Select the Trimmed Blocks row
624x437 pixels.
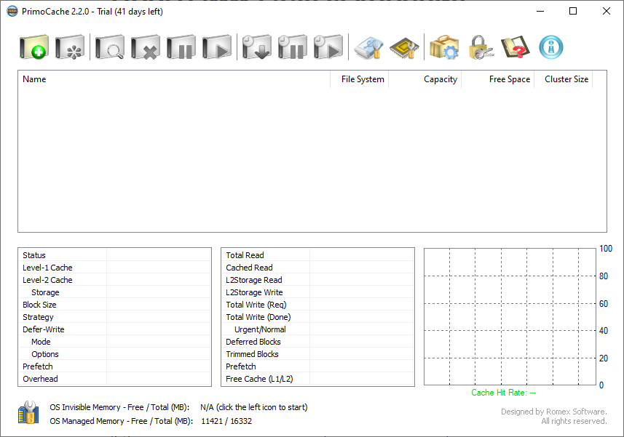[x=318, y=353]
